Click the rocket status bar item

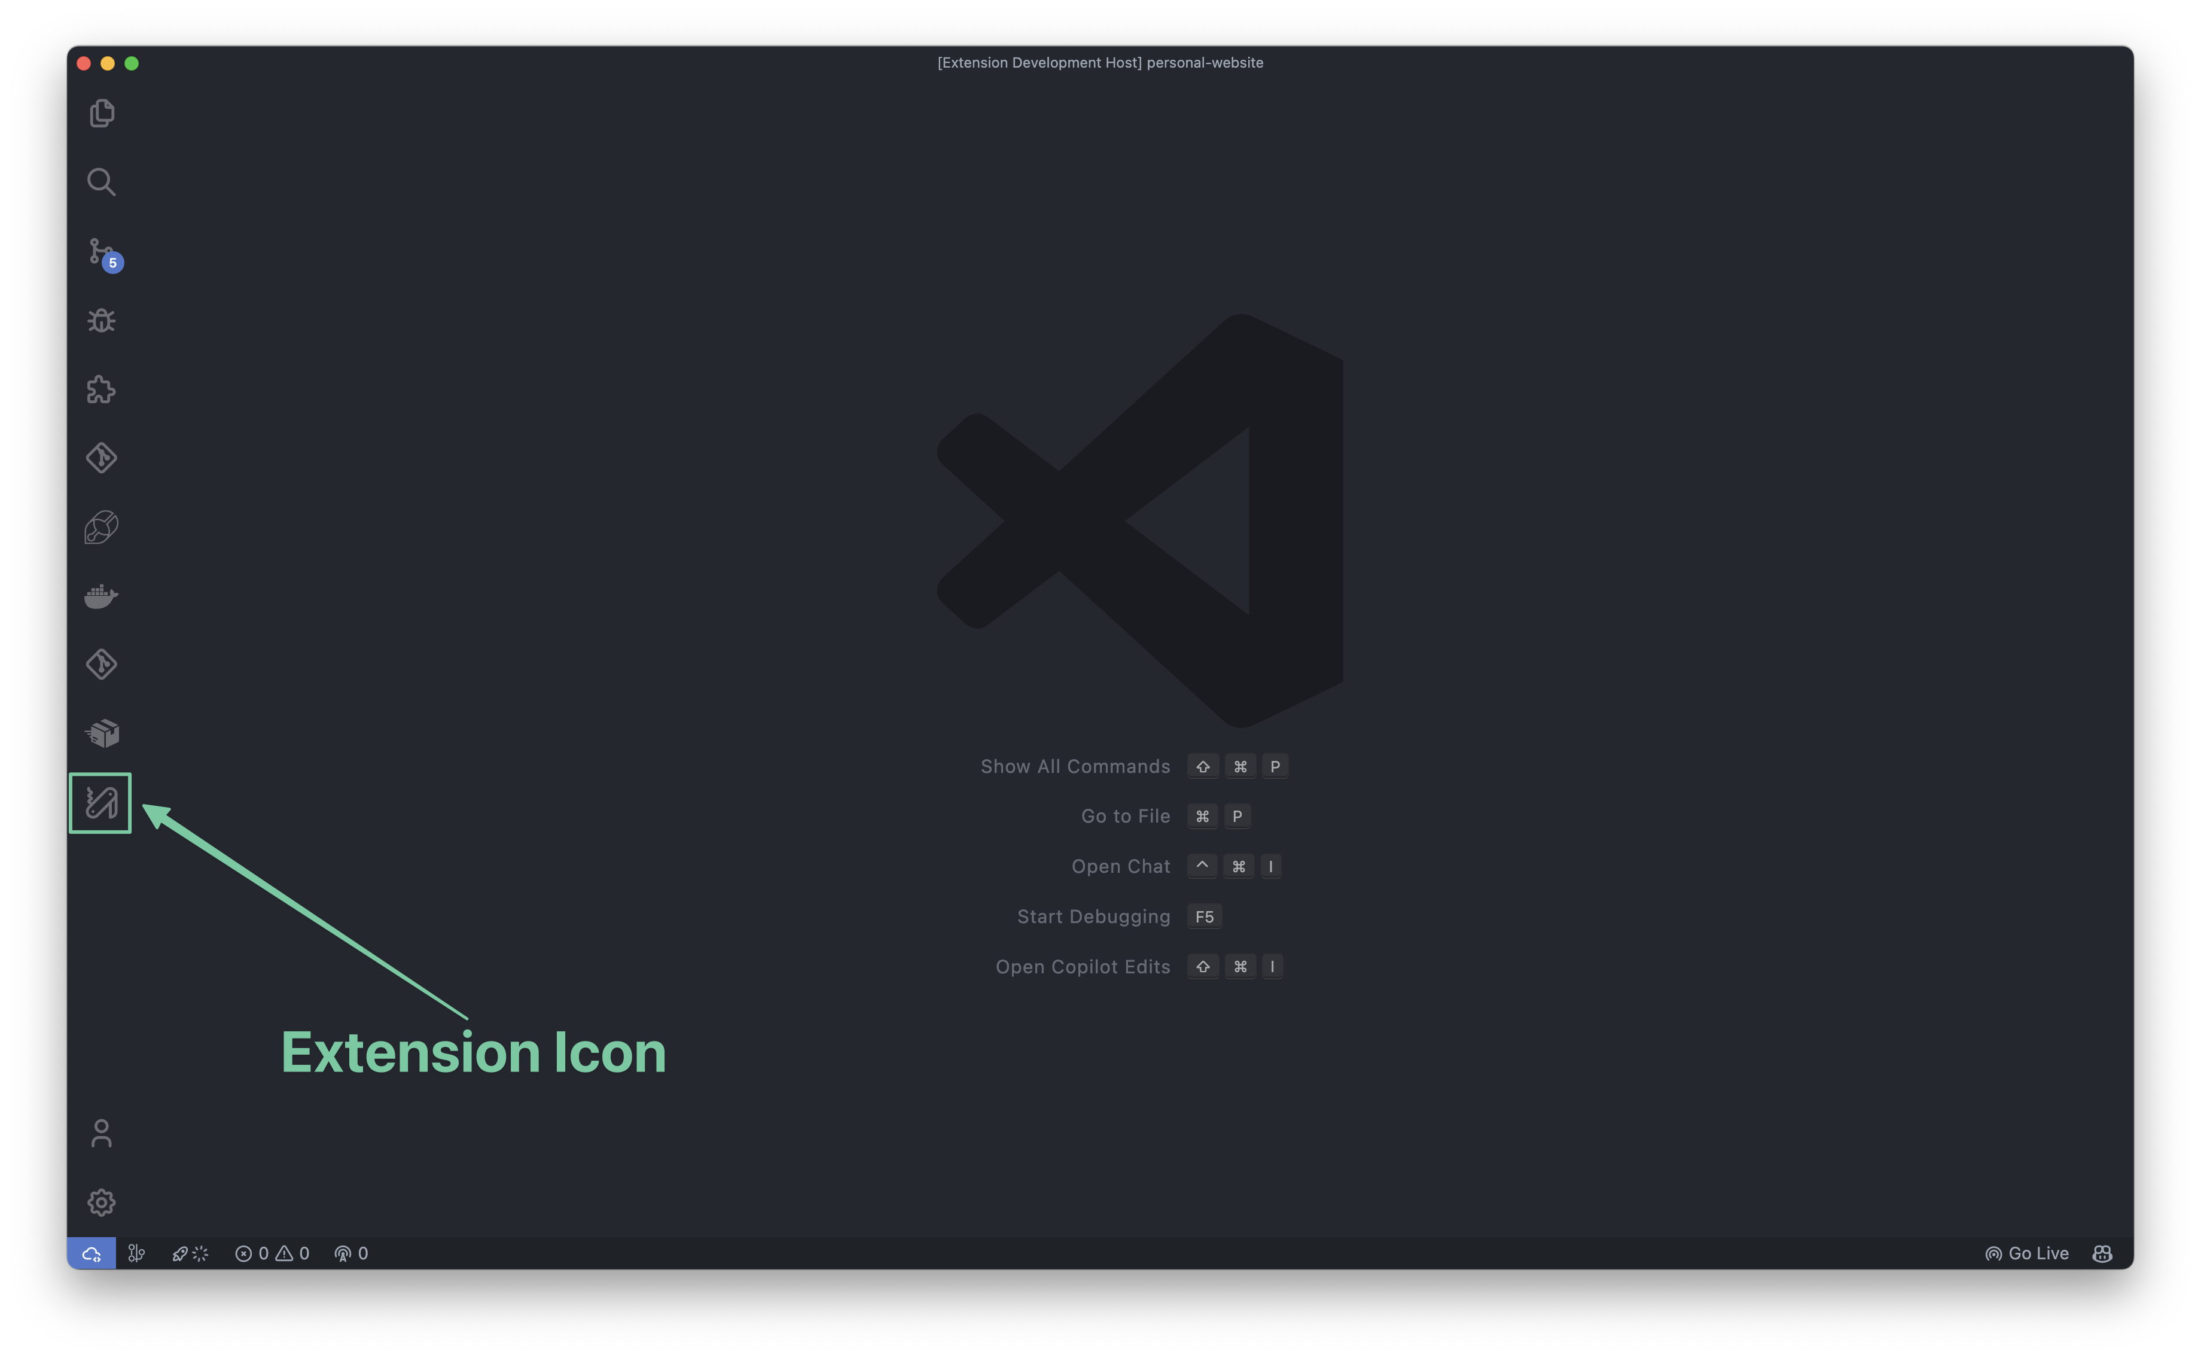click(x=190, y=1254)
